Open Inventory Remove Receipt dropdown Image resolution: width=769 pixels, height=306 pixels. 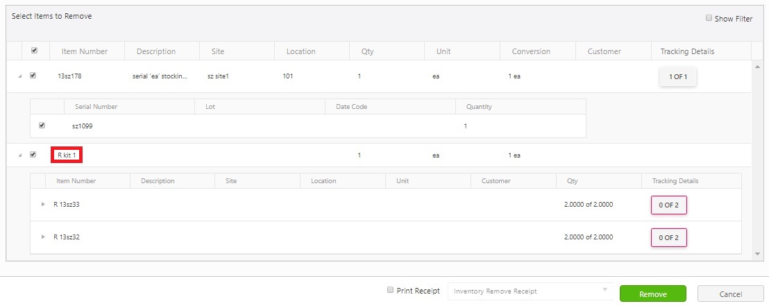click(530, 291)
